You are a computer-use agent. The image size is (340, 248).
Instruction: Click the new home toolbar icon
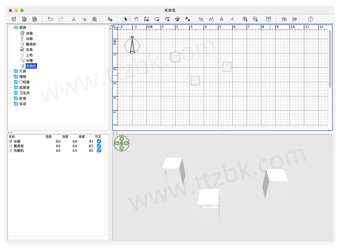tap(14, 19)
